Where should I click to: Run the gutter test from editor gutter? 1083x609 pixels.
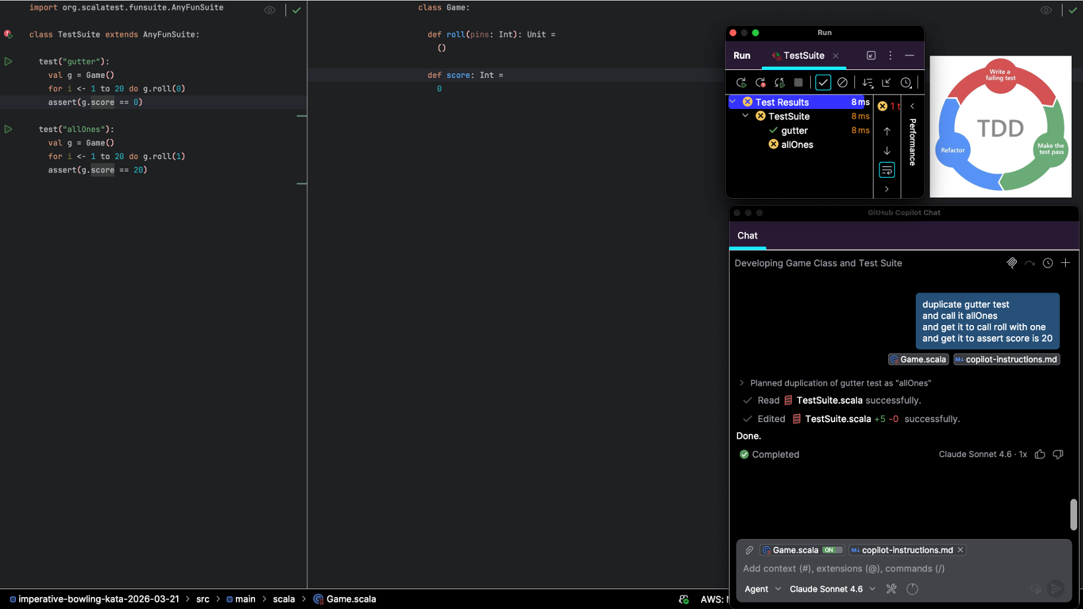coord(9,61)
